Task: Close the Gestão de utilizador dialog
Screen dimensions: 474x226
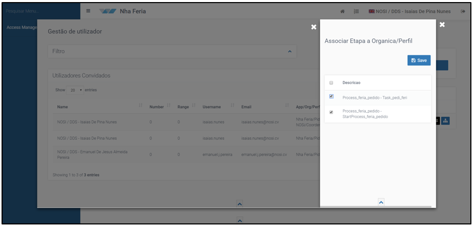Action: pyautogui.click(x=314, y=27)
